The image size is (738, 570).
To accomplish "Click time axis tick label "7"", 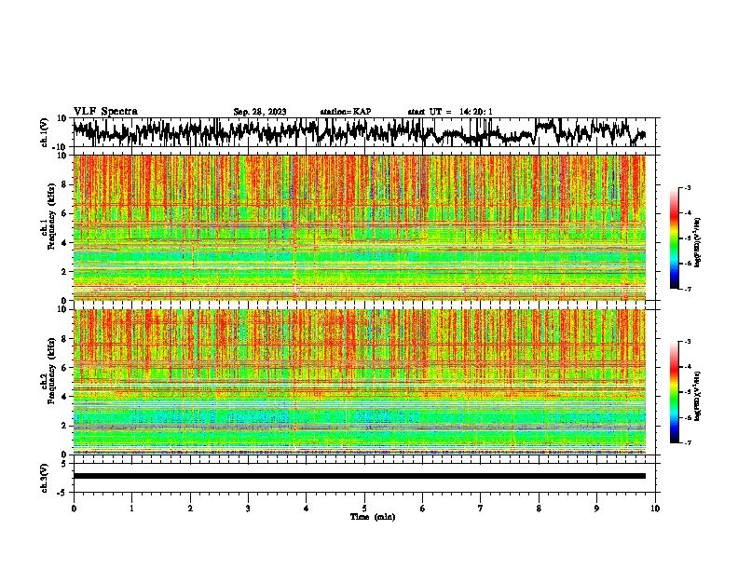I will click(481, 509).
